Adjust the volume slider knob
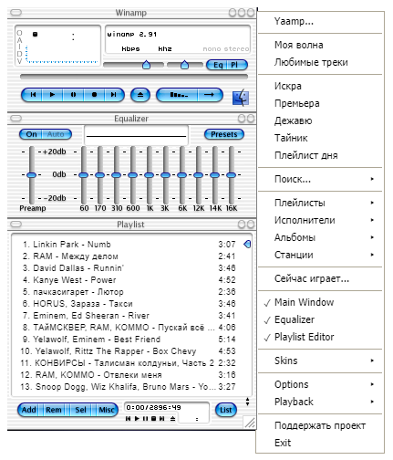 pos(147,65)
